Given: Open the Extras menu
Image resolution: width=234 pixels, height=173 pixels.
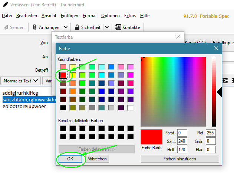Looking at the screenshot, I should tap(130, 16).
